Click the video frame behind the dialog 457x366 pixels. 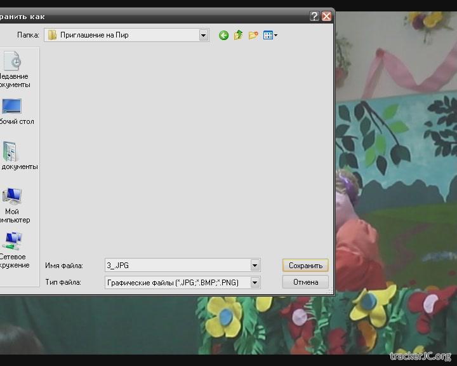click(x=394, y=191)
